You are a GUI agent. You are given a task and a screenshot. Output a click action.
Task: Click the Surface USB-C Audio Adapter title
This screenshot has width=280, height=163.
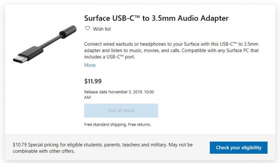[156, 18]
